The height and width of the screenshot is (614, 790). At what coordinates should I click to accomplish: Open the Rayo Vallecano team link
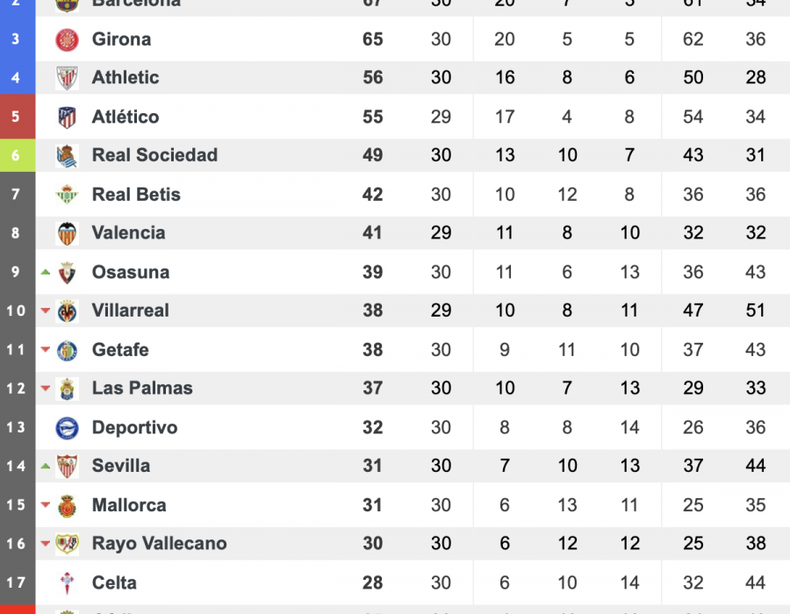(159, 544)
